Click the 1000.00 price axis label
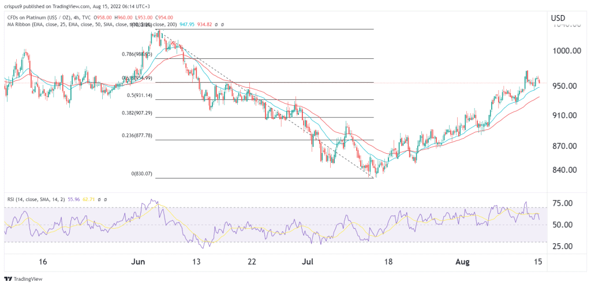The height and width of the screenshot is (286, 591). (x=568, y=51)
